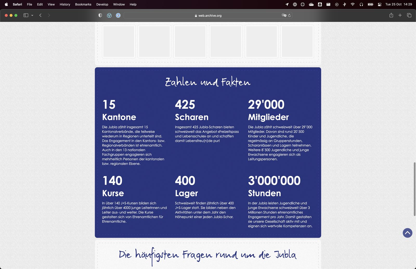The height and width of the screenshot is (269, 416).
Task: Open the Safari menu
Action: coord(17,4)
